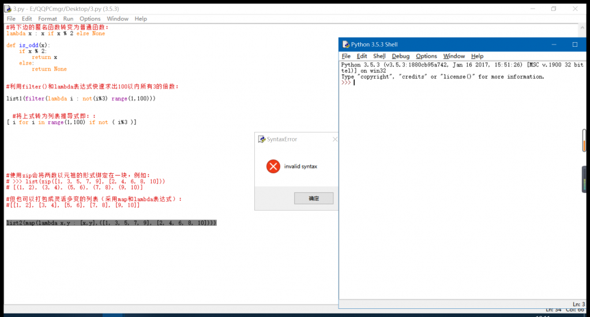Click the Python 3.5.3 version banner text
Viewport: 590px width, 317px height.
coord(462,68)
